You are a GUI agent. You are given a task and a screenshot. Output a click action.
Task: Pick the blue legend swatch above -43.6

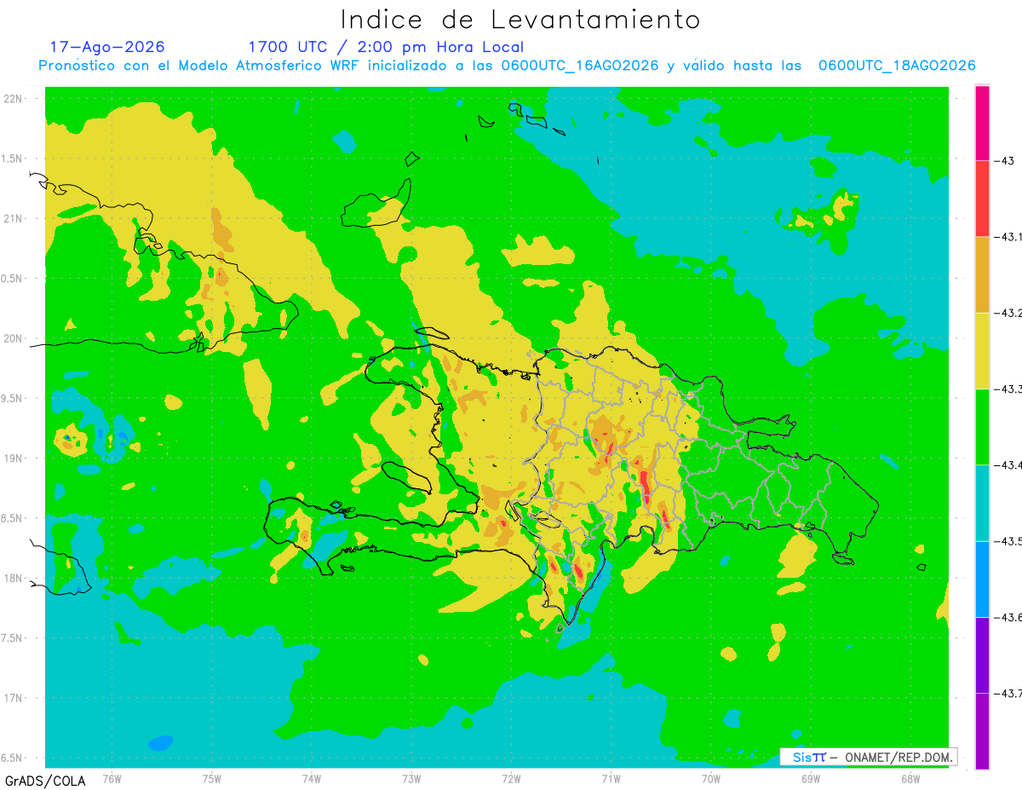(982, 579)
